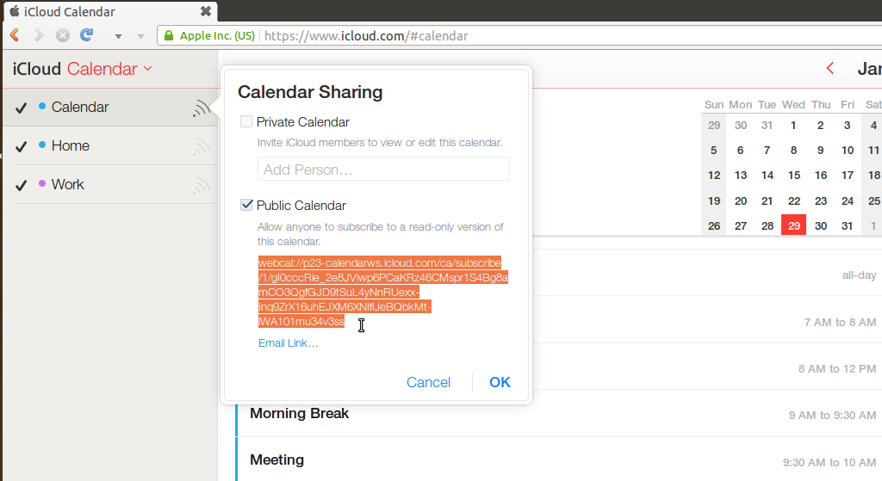Click the browser reload icon
Image resolution: width=882 pixels, height=481 pixels.
[x=86, y=35]
